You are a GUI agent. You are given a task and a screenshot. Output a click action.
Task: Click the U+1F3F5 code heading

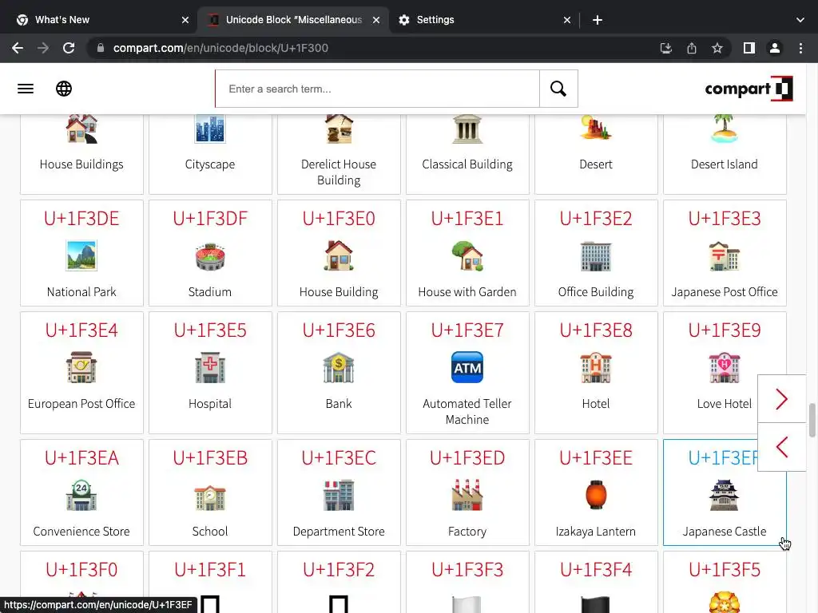point(725,570)
